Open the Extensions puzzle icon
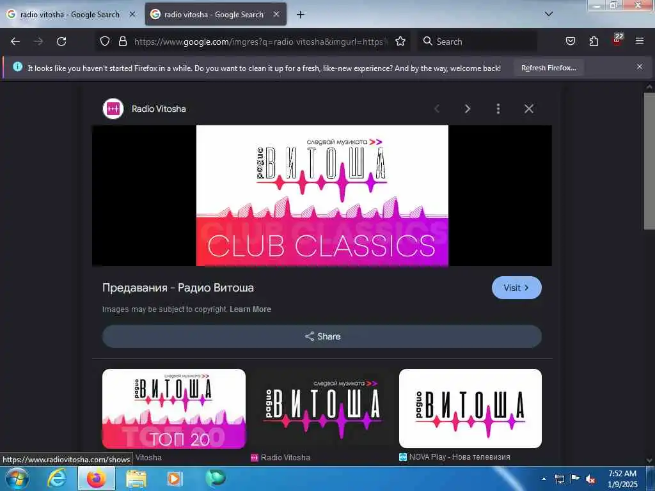 [x=594, y=41]
